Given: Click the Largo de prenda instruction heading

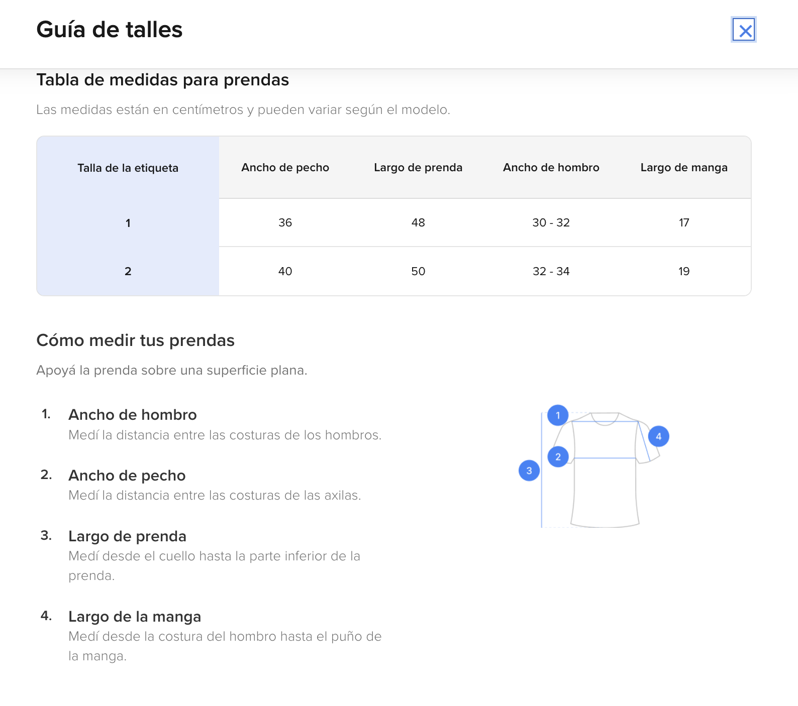Looking at the screenshot, I should [127, 536].
